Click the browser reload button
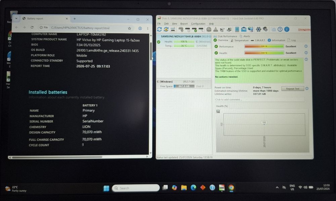 (32, 28)
